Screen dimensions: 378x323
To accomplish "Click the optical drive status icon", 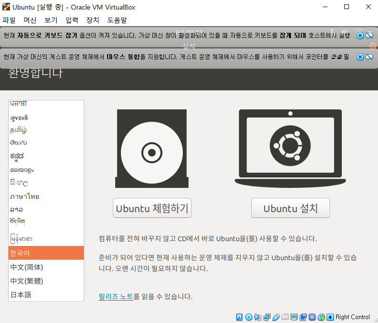I will (x=249, y=317).
